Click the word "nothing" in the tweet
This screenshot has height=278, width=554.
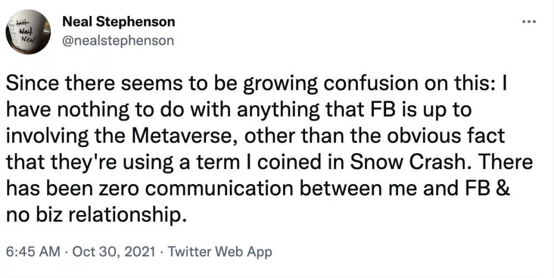[98, 109]
